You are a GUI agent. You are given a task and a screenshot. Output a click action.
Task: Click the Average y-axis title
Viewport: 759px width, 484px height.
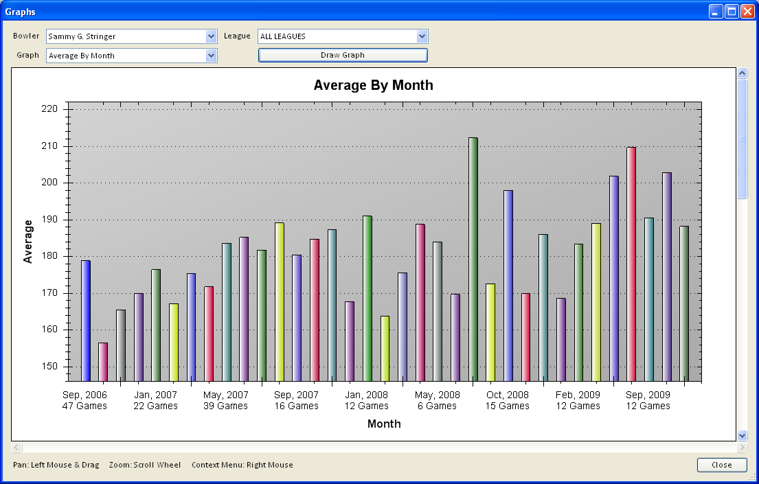(28, 241)
